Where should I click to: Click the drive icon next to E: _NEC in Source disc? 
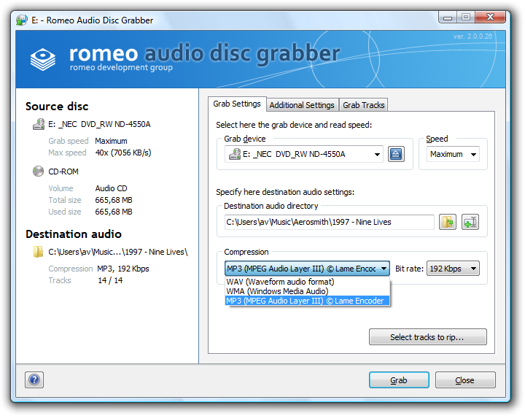39,124
